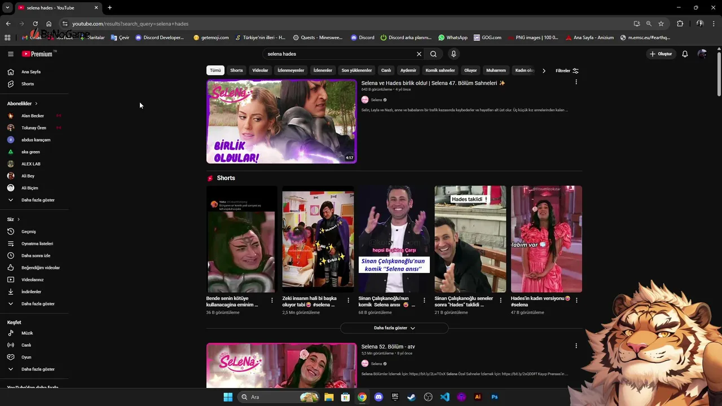This screenshot has width=722, height=406.
Task: Start voice search with the microphone
Action: click(x=454, y=54)
